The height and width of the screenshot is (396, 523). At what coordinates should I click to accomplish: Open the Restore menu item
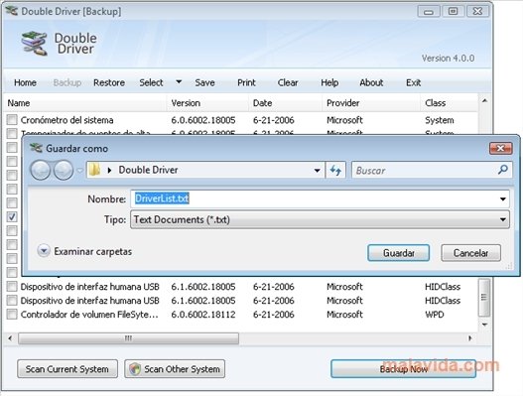click(x=109, y=82)
